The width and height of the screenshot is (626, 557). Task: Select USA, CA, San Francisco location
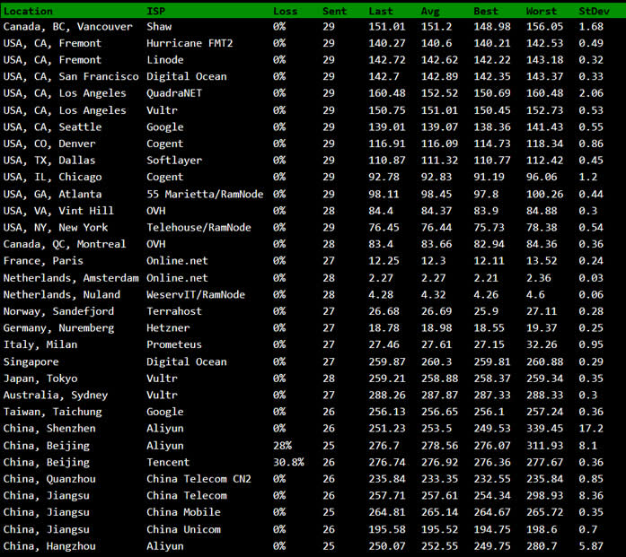pos(71,76)
